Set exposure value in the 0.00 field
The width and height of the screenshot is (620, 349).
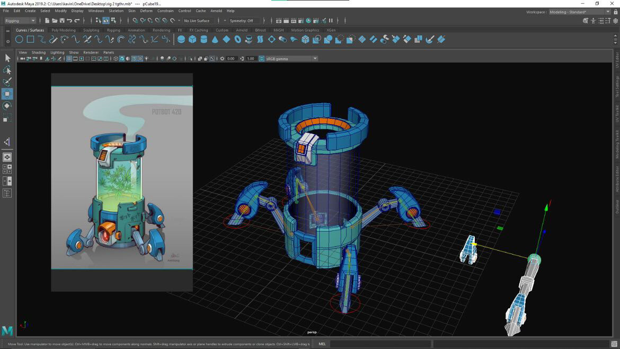click(x=230, y=58)
